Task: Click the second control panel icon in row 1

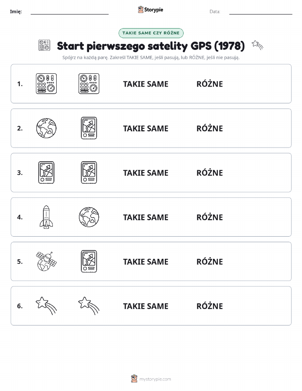Action: pos(89,84)
